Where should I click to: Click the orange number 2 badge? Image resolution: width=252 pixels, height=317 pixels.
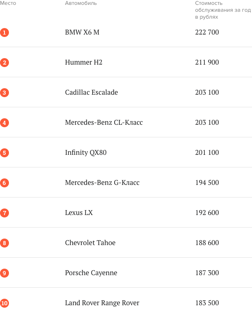(x=4, y=63)
